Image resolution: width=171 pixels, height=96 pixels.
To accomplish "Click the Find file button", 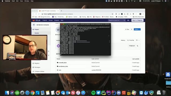I will (x=131, y=40).
